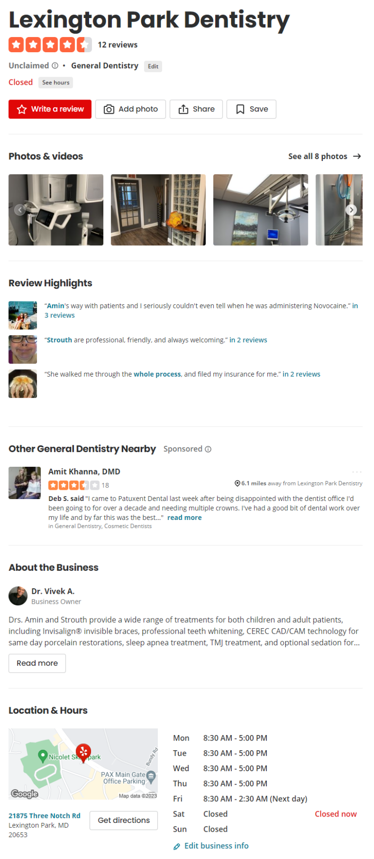374x859 pixels.
Task: Click the three-dot menu on Amit Khanna ad
Action: pos(357,472)
